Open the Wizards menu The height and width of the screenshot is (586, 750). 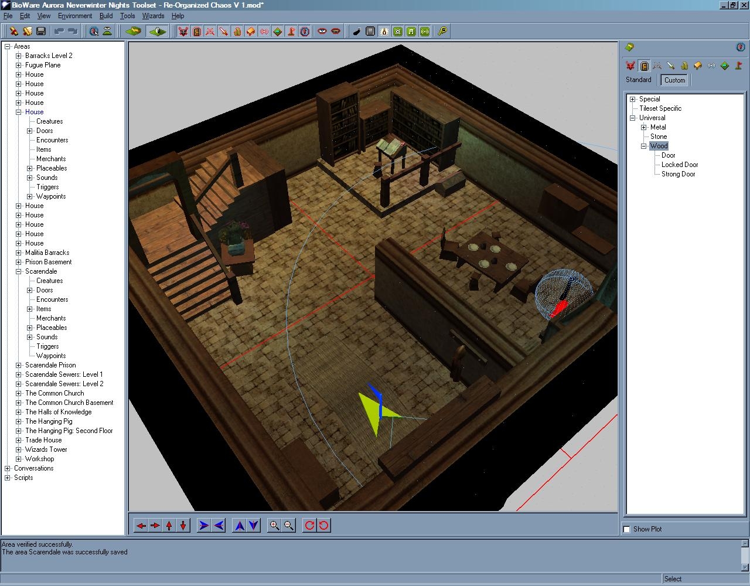[153, 16]
